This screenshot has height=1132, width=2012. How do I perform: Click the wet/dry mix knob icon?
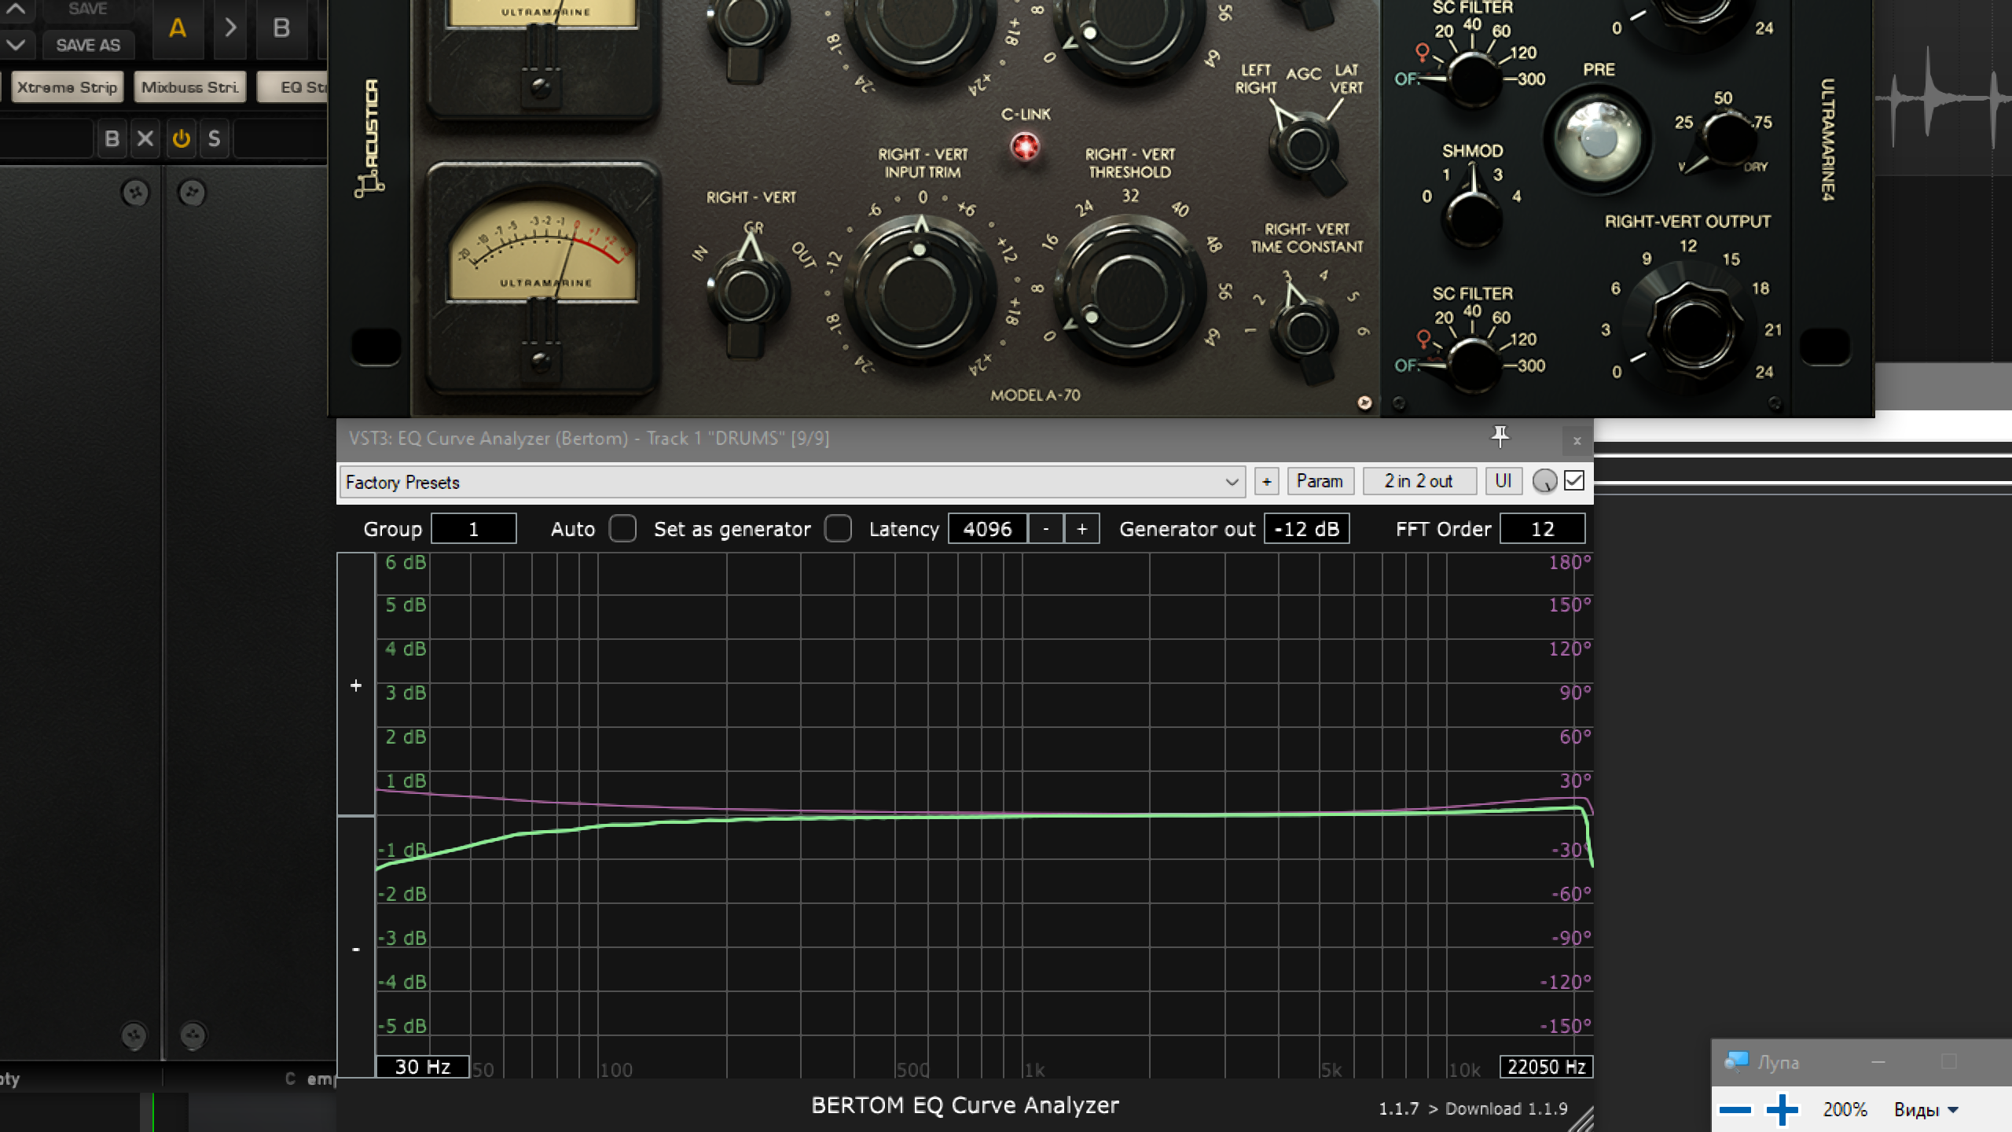pos(1544,481)
